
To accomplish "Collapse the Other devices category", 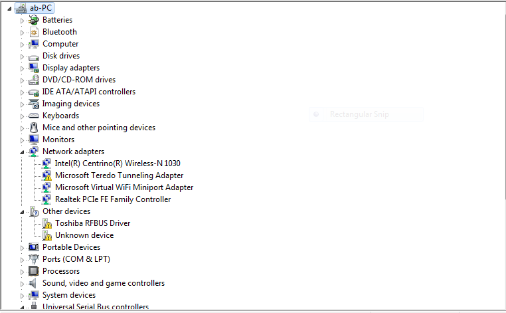I will [x=22, y=212].
